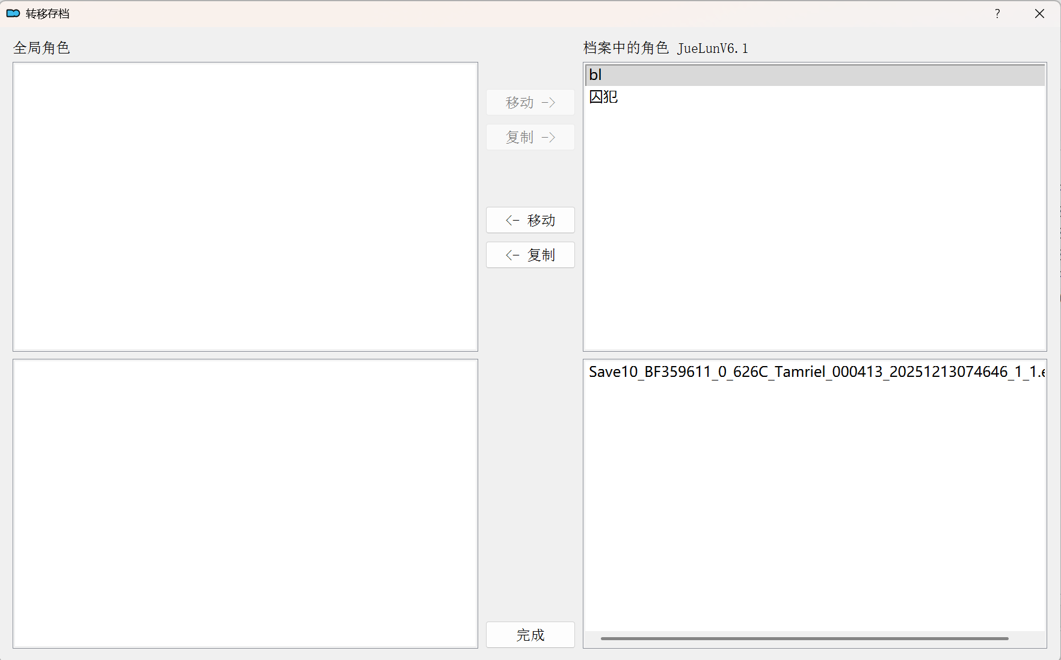Click the JueLunV6.1 profile name text
The image size is (1061, 660).
coord(713,49)
